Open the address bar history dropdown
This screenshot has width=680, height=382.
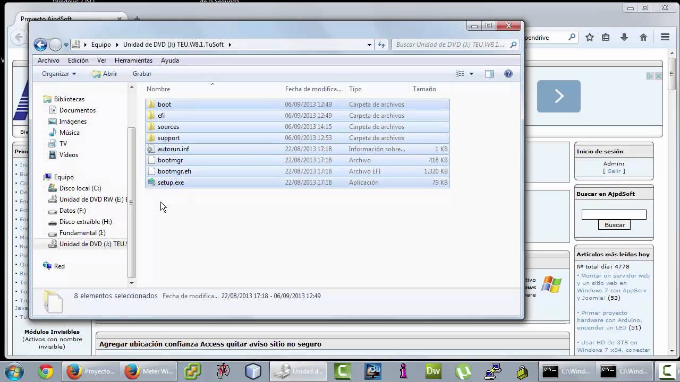[x=369, y=45]
